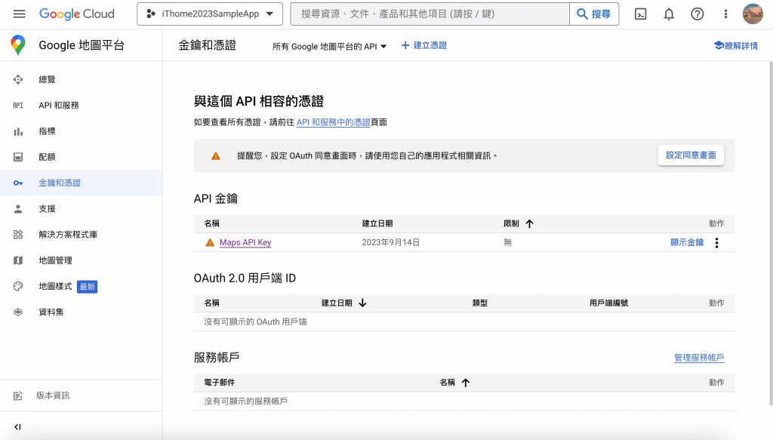This screenshot has height=440, width=773.
Task: Open the top bar more options menu
Action: tap(725, 14)
